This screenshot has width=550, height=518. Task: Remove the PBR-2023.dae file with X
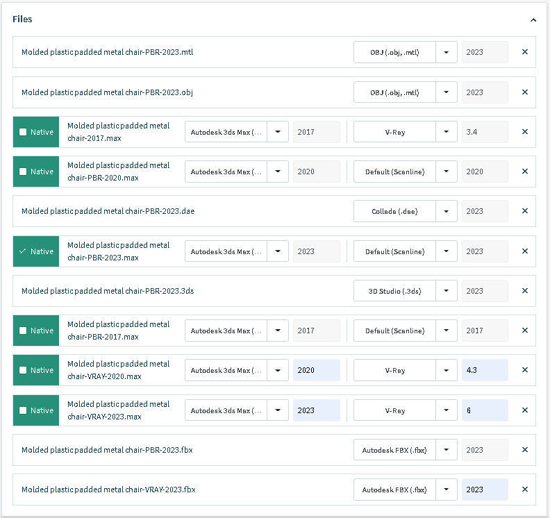click(x=524, y=211)
